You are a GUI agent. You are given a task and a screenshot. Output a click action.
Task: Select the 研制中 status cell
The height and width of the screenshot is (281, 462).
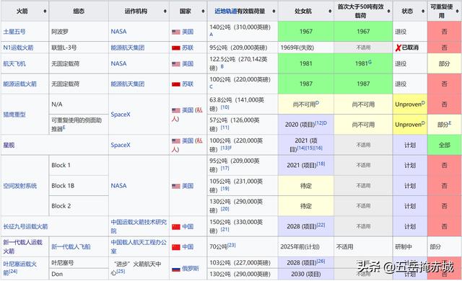tap(410, 246)
